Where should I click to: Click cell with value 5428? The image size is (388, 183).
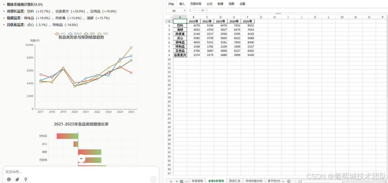tap(247, 55)
